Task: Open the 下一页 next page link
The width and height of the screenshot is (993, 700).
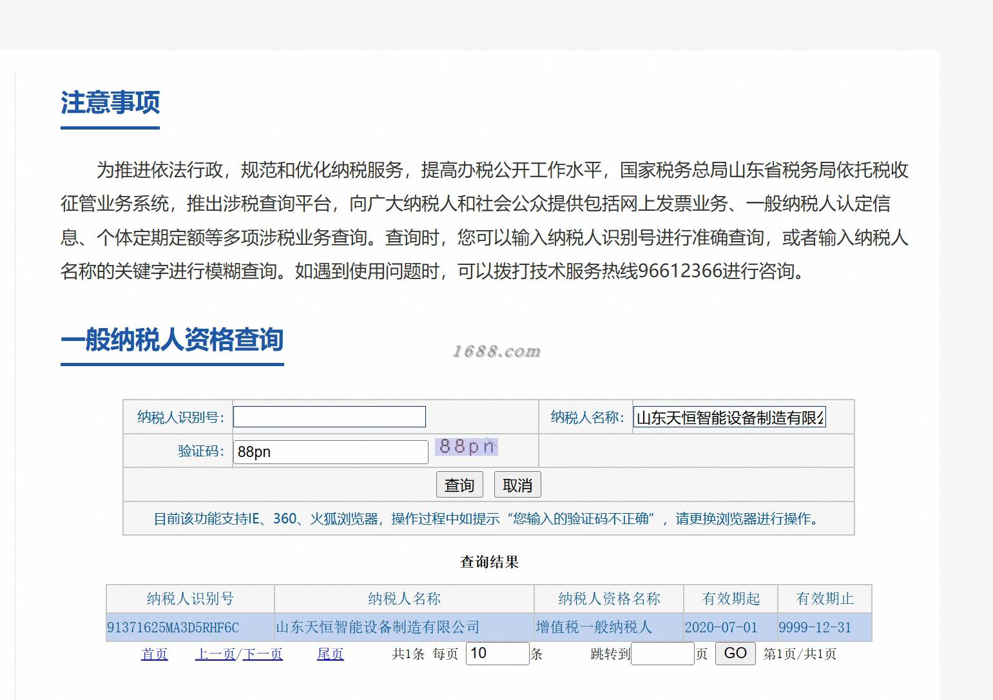Action: pyautogui.click(x=263, y=654)
